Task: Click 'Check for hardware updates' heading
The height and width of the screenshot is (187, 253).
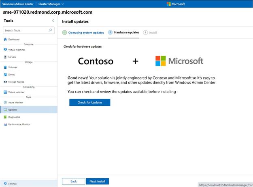Action: (83, 46)
